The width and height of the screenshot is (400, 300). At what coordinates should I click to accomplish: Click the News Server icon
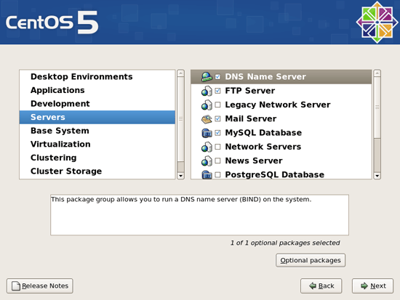click(207, 161)
